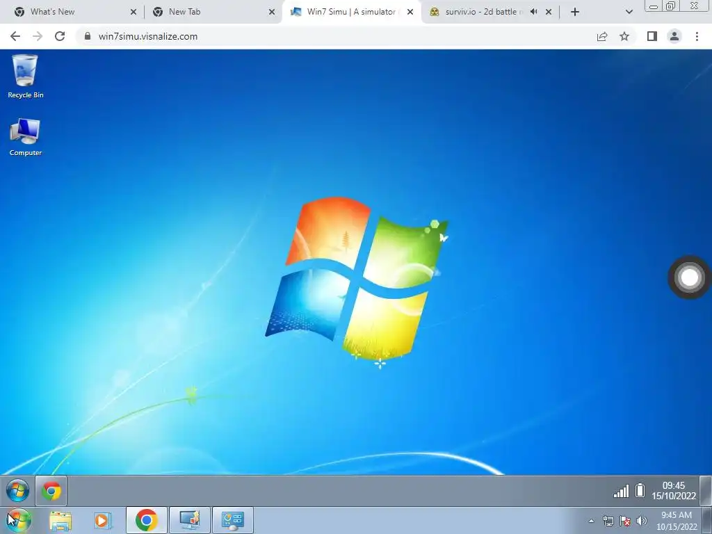
Task: Click the Chrome icon in the host taskbar
Action: pyautogui.click(x=147, y=520)
